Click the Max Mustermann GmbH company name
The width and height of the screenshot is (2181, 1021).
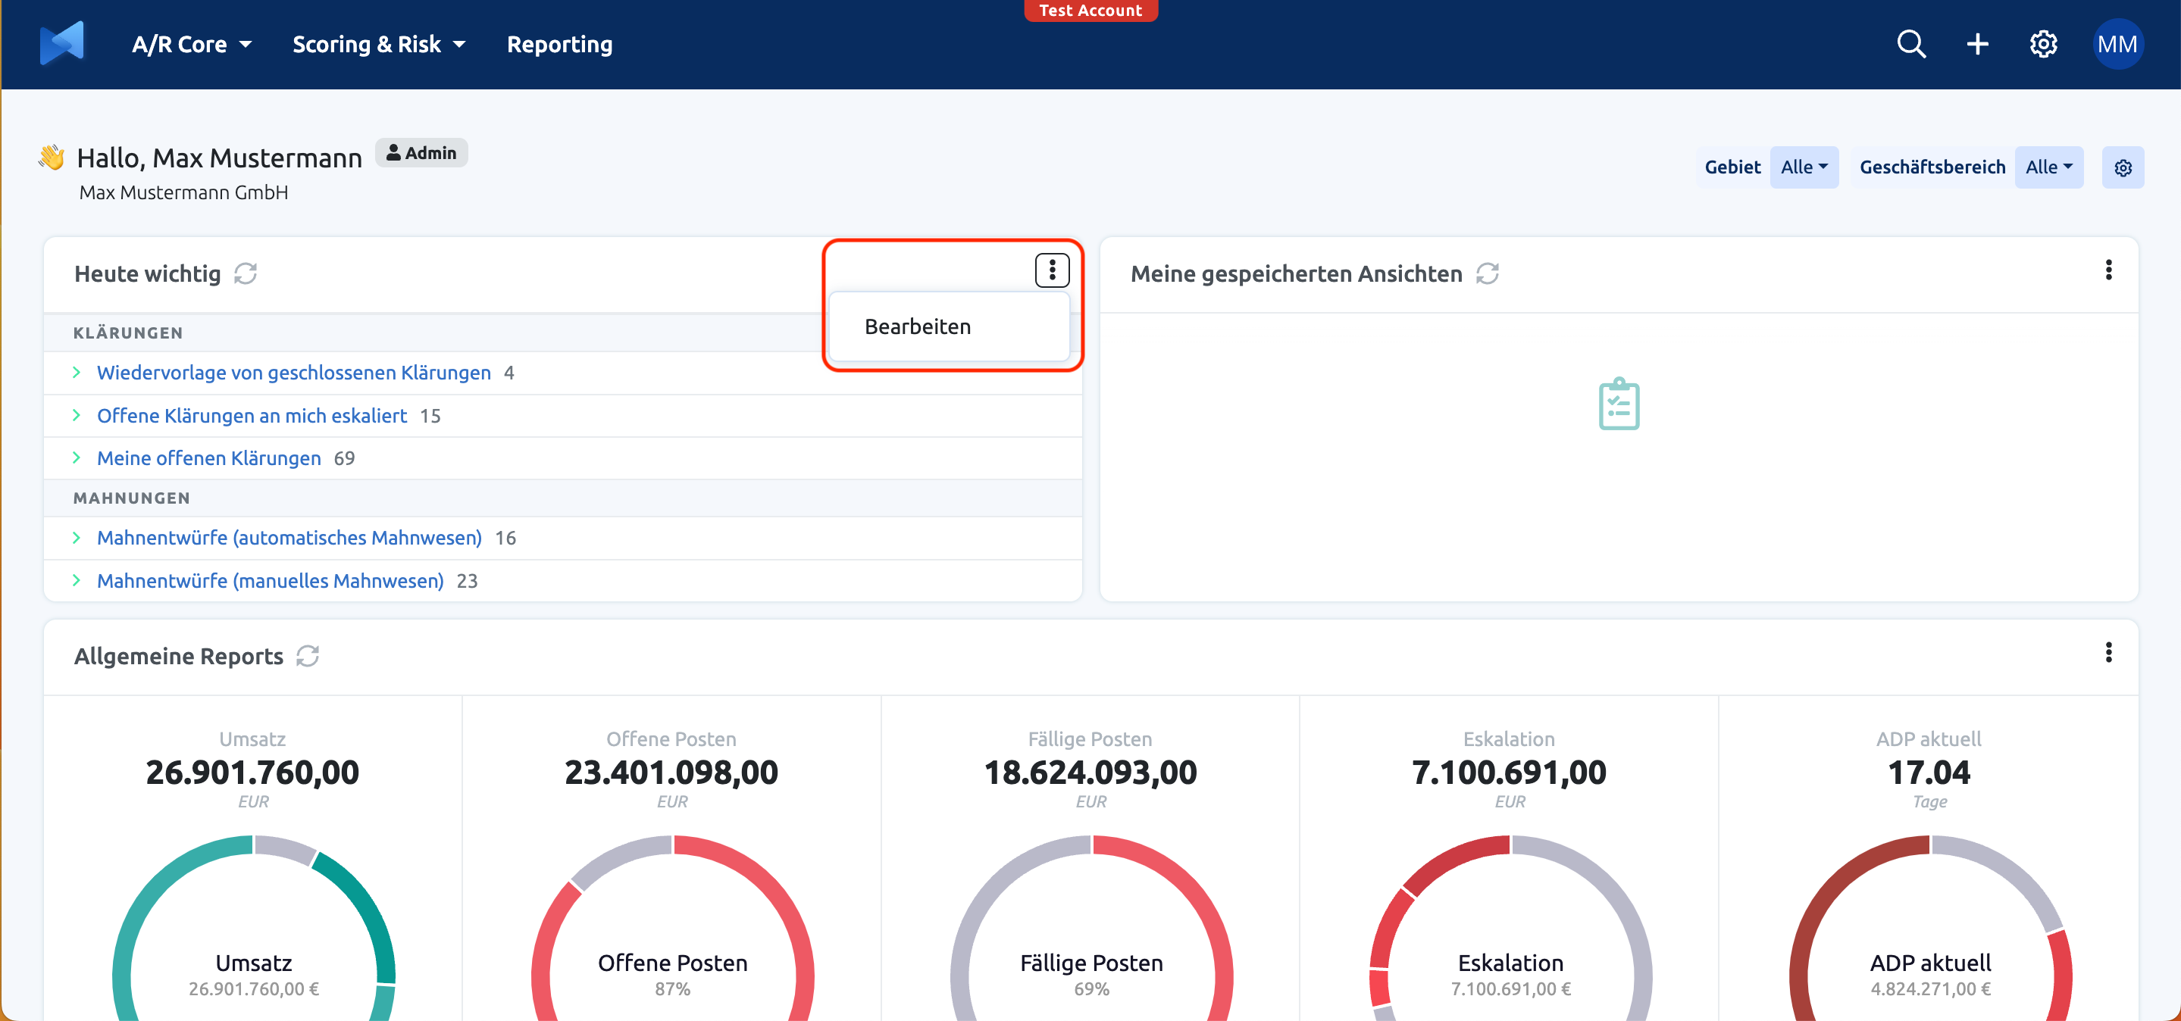click(x=183, y=193)
